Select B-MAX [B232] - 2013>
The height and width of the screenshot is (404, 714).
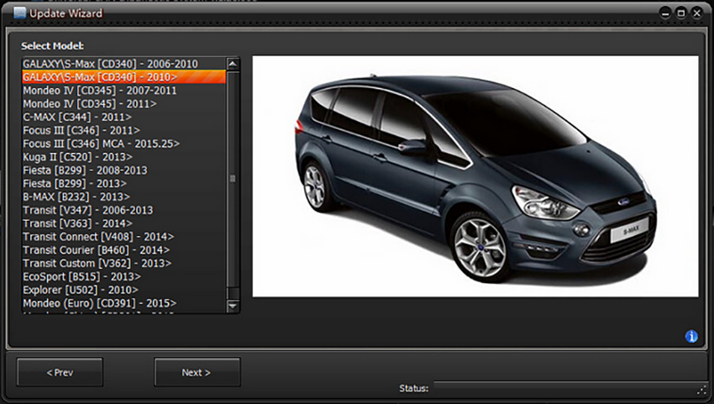[123, 197]
